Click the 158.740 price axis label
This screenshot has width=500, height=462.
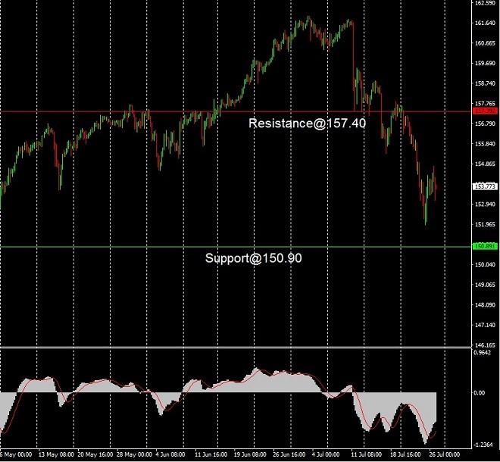(x=485, y=83)
